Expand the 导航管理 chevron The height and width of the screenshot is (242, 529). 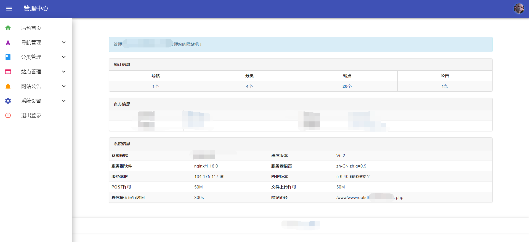[x=64, y=42]
